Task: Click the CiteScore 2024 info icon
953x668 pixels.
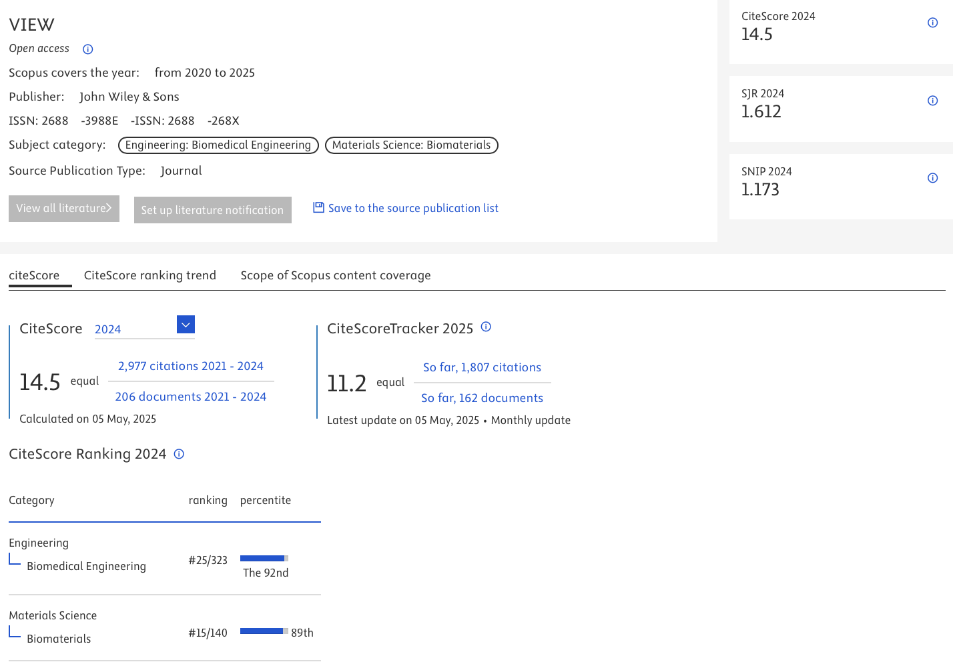Action: [x=932, y=22]
